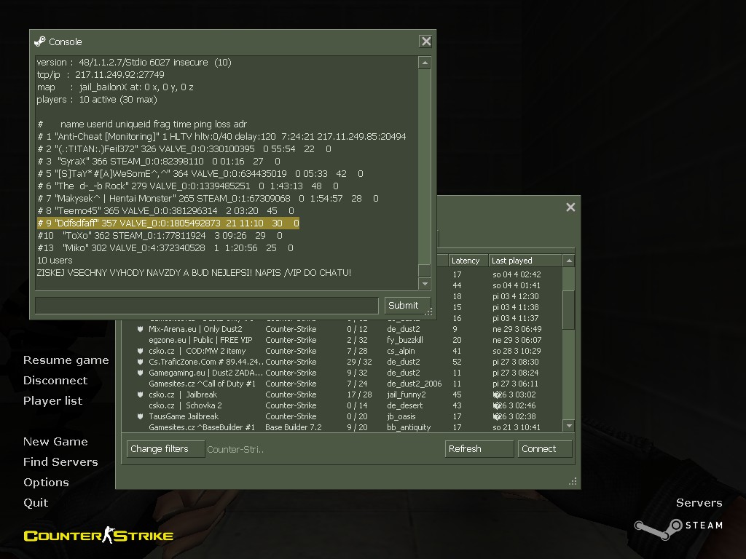746x559 pixels.
Task: Click the jb_oasis map cell
Action: [401, 416]
